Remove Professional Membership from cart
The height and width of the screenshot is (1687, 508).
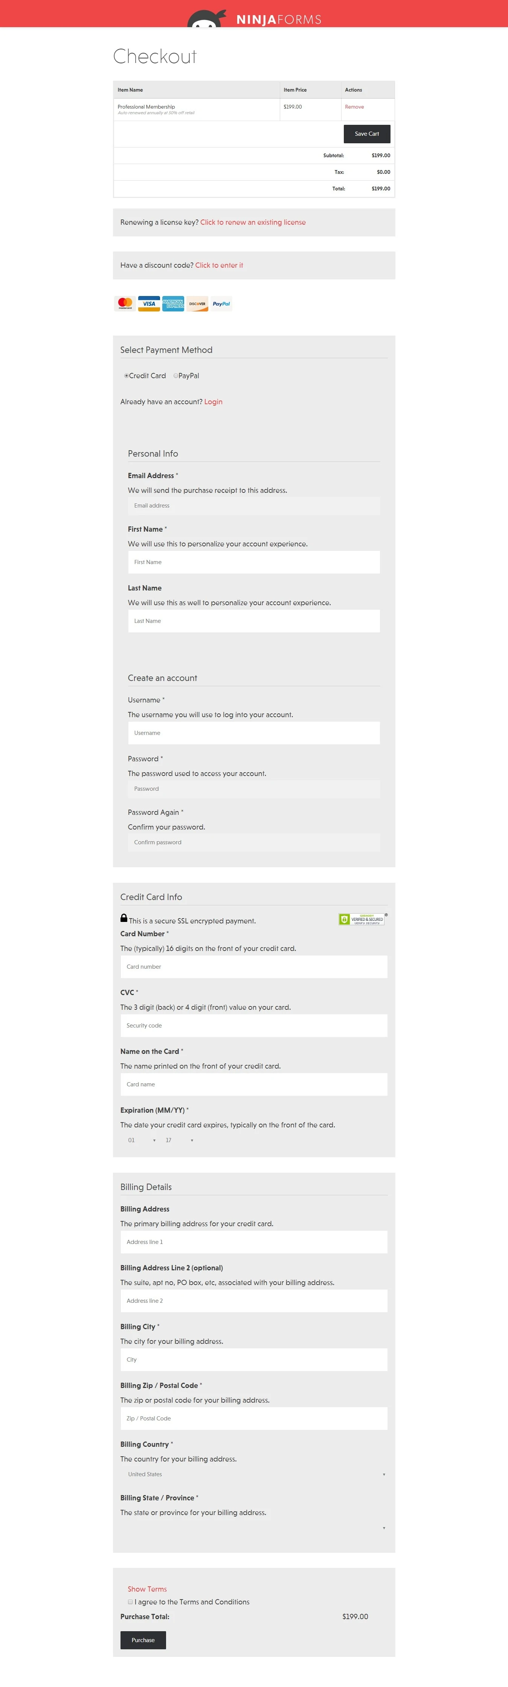[354, 107]
